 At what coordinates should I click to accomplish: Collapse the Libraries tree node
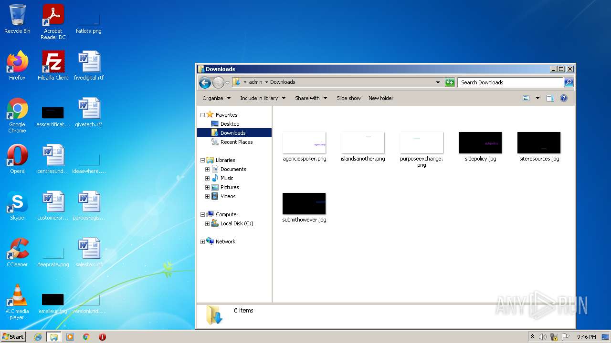tap(202, 160)
